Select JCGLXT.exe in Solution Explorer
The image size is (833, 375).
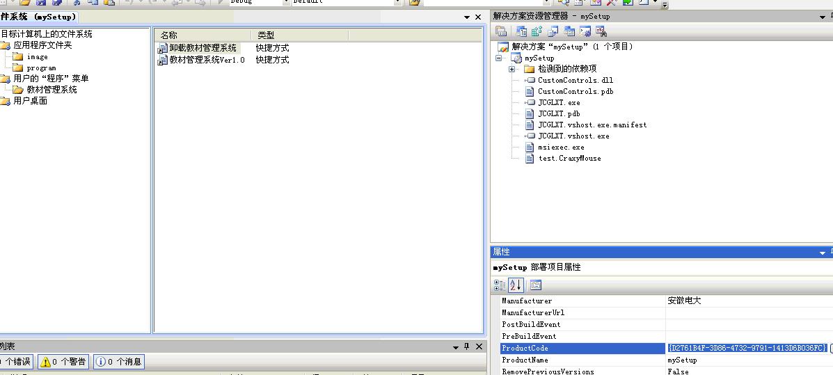(558, 103)
